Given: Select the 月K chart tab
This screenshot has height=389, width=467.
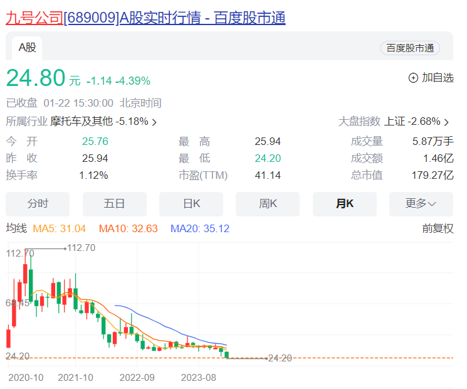Looking at the screenshot, I should [345, 204].
